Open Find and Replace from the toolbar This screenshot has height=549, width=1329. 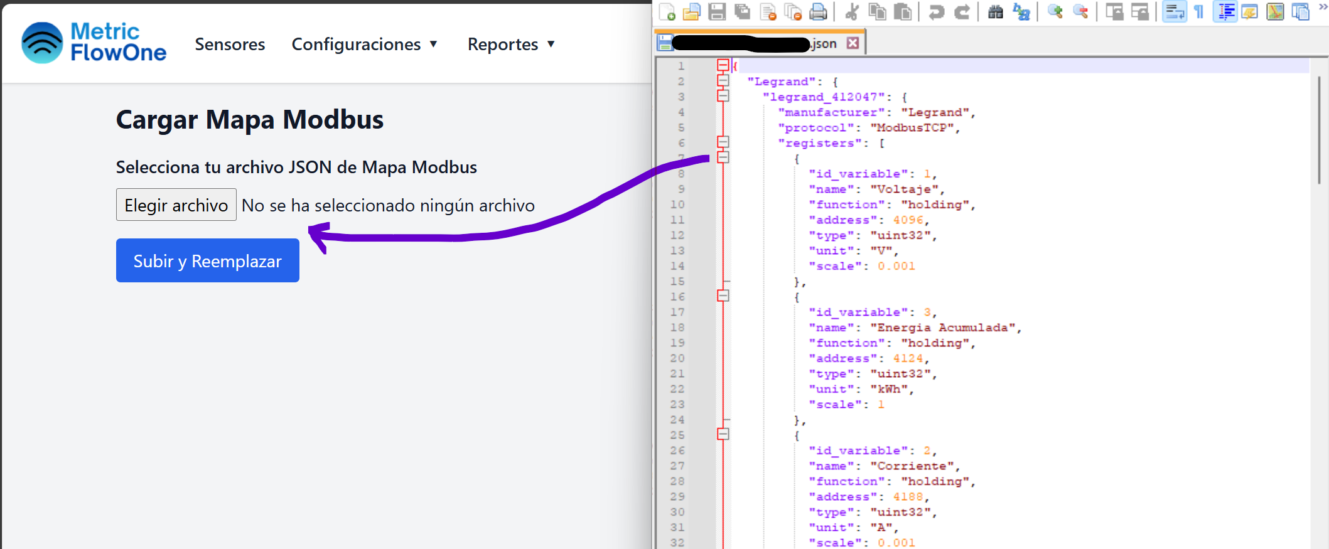click(1021, 12)
